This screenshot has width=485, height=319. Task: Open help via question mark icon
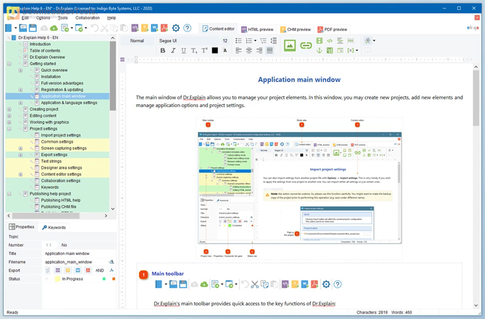pyautogui.click(x=187, y=28)
